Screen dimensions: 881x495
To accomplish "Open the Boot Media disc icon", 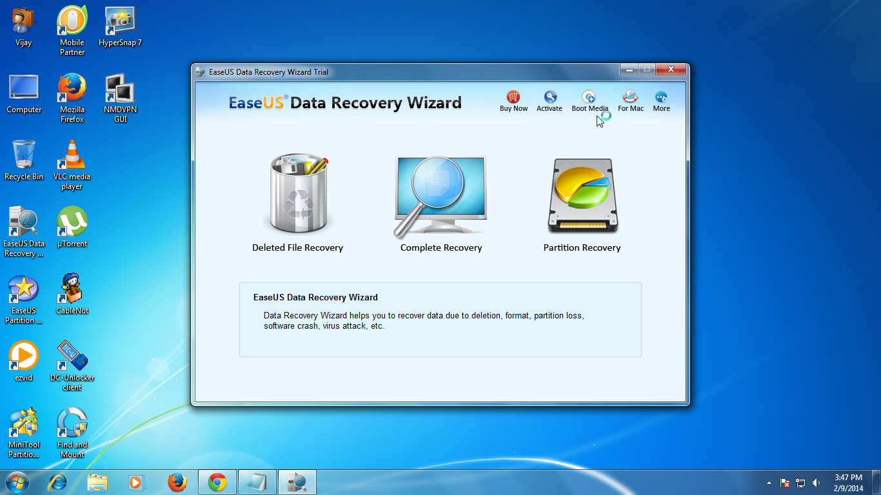I will pos(589,97).
